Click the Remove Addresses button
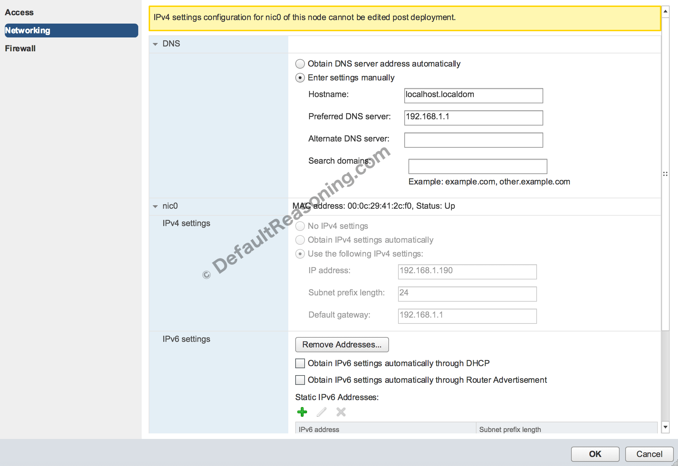Image resolution: width=678 pixels, height=466 pixels. coord(342,345)
